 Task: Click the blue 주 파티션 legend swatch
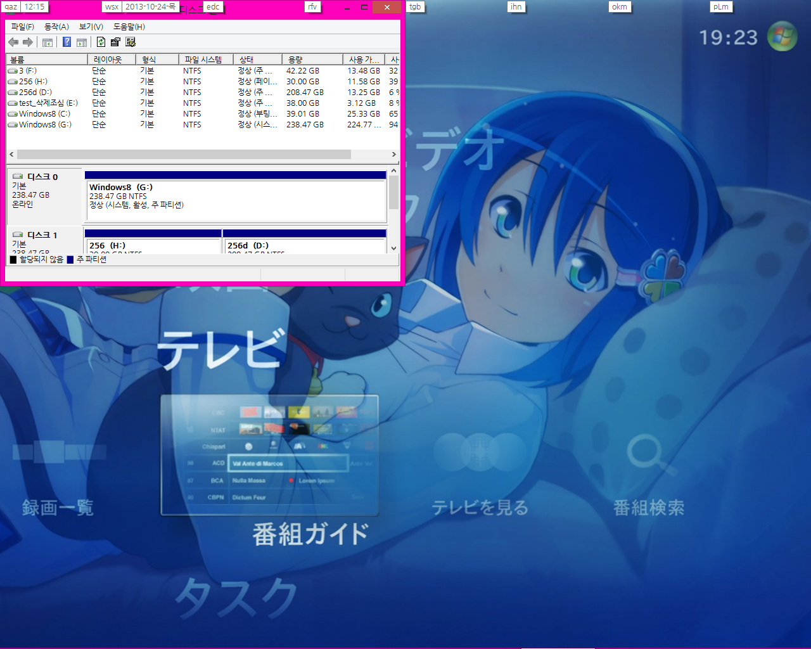70,260
